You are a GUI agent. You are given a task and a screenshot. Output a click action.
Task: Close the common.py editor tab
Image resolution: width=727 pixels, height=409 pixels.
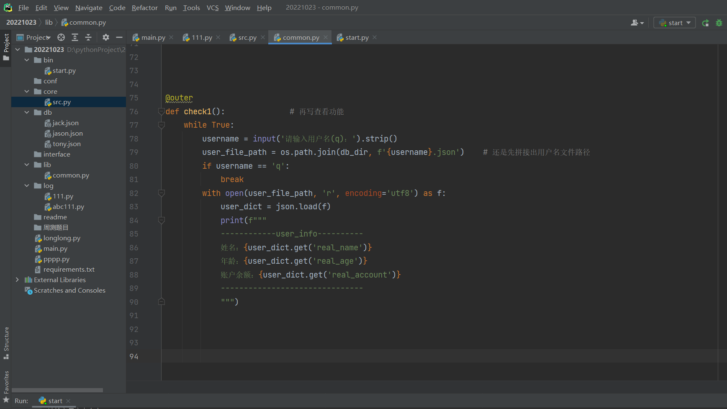(326, 37)
